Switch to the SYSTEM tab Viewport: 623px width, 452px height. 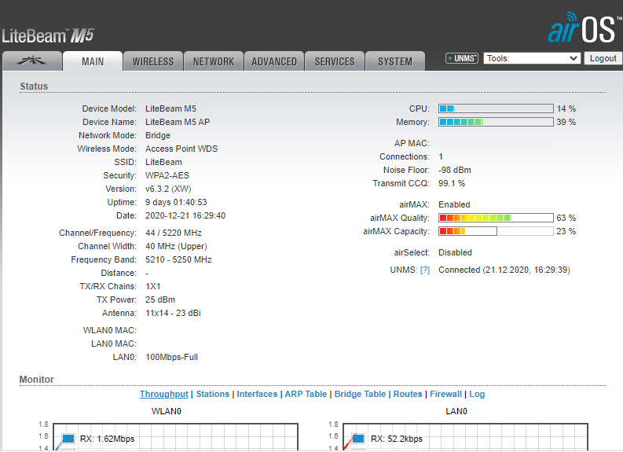point(394,61)
